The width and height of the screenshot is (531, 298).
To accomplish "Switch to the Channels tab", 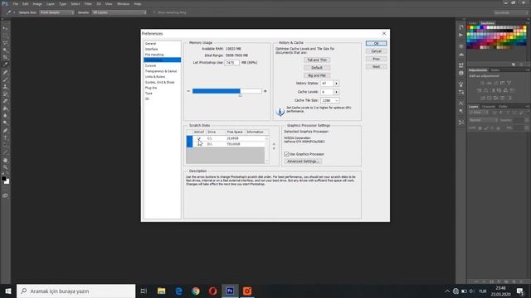I will (x=489, y=107).
